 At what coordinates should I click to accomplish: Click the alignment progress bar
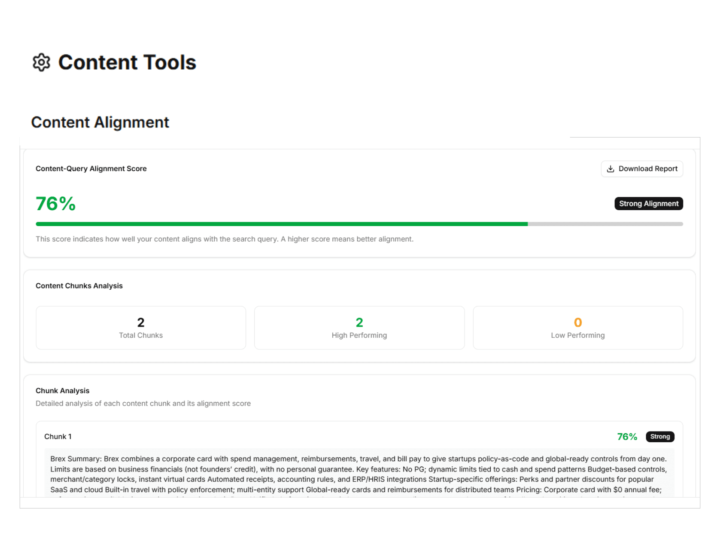click(359, 223)
